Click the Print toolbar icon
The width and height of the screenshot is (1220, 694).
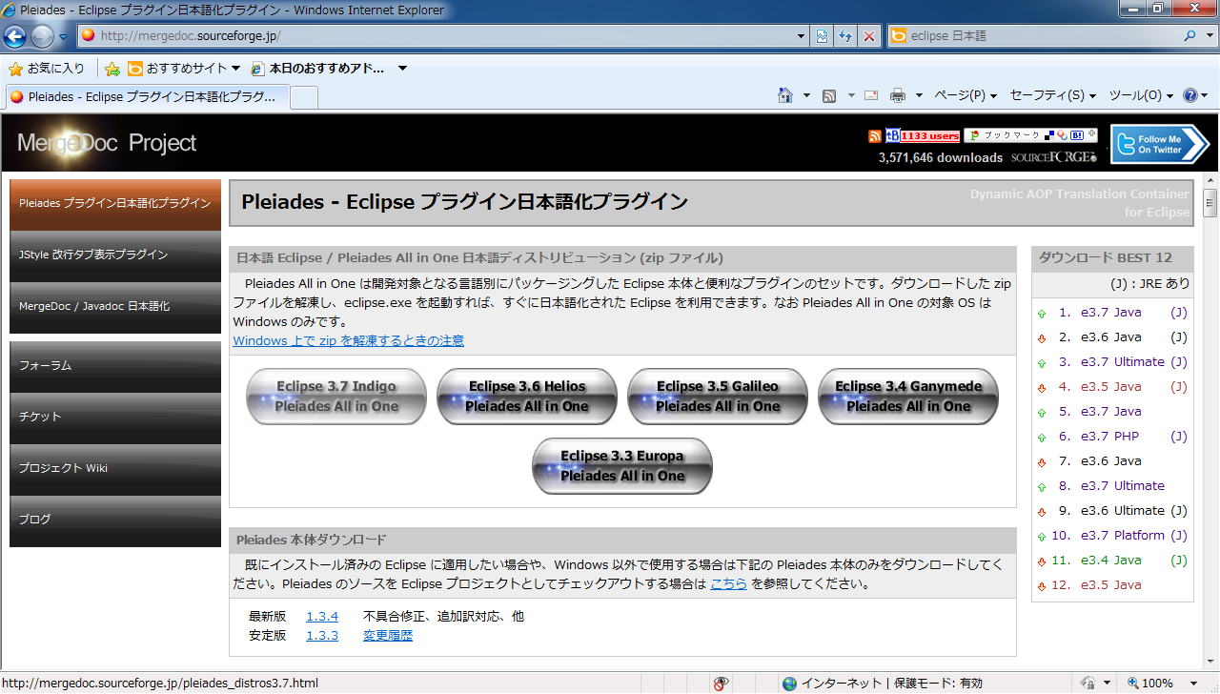(897, 95)
